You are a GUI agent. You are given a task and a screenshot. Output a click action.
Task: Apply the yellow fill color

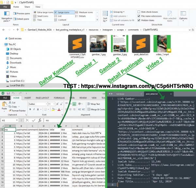[x=53, y=109]
